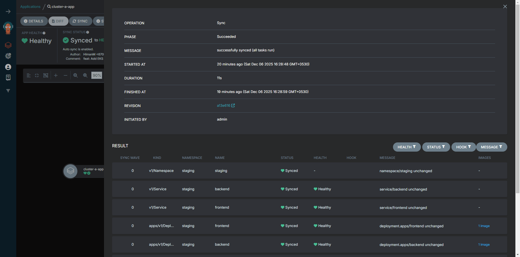This screenshot has height=257, width=520.
Task: Open the revision a13e616 link
Action: click(224, 105)
